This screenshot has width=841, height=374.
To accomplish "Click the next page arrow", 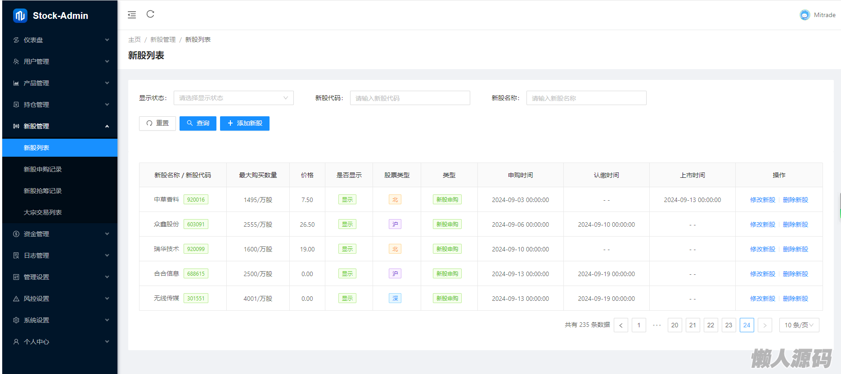I will pos(765,325).
